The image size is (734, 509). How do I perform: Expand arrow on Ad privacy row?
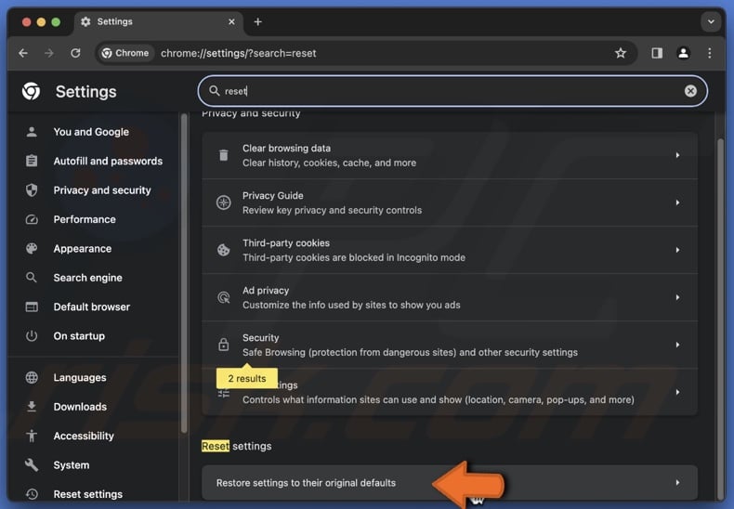coord(677,297)
